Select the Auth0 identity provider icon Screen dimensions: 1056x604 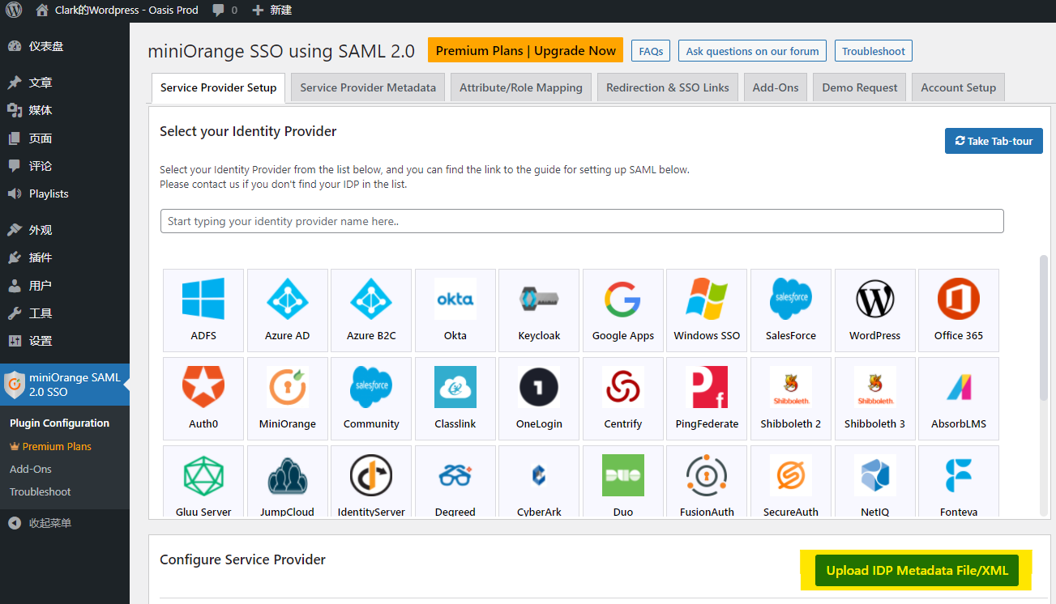[203, 389]
